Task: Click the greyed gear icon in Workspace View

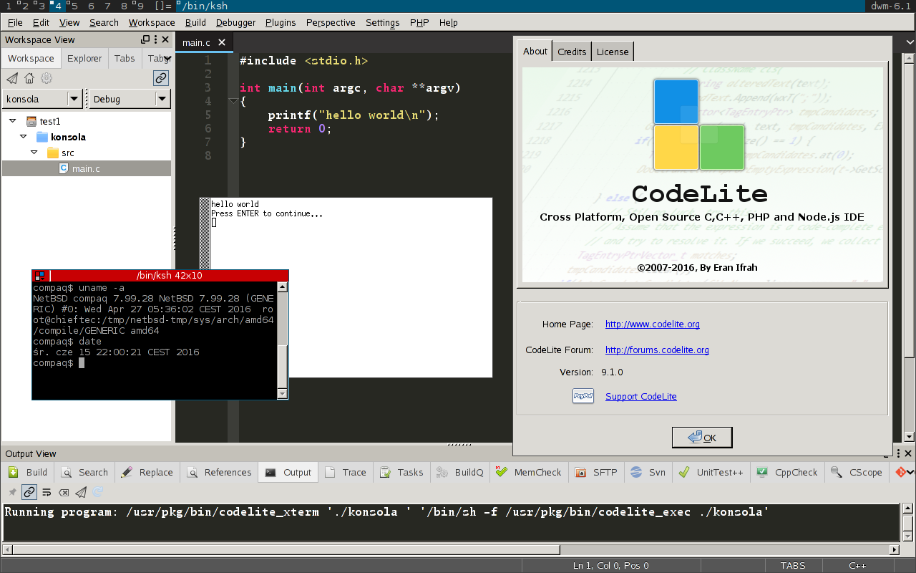Action: pos(47,78)
